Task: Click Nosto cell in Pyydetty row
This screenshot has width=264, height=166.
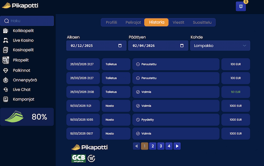Action: tap(116, 120)
